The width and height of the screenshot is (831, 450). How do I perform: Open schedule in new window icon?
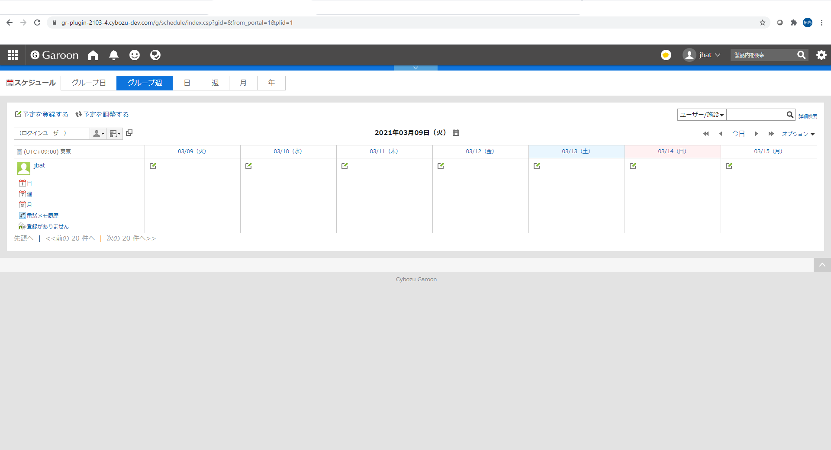click(x=129, y=133)
